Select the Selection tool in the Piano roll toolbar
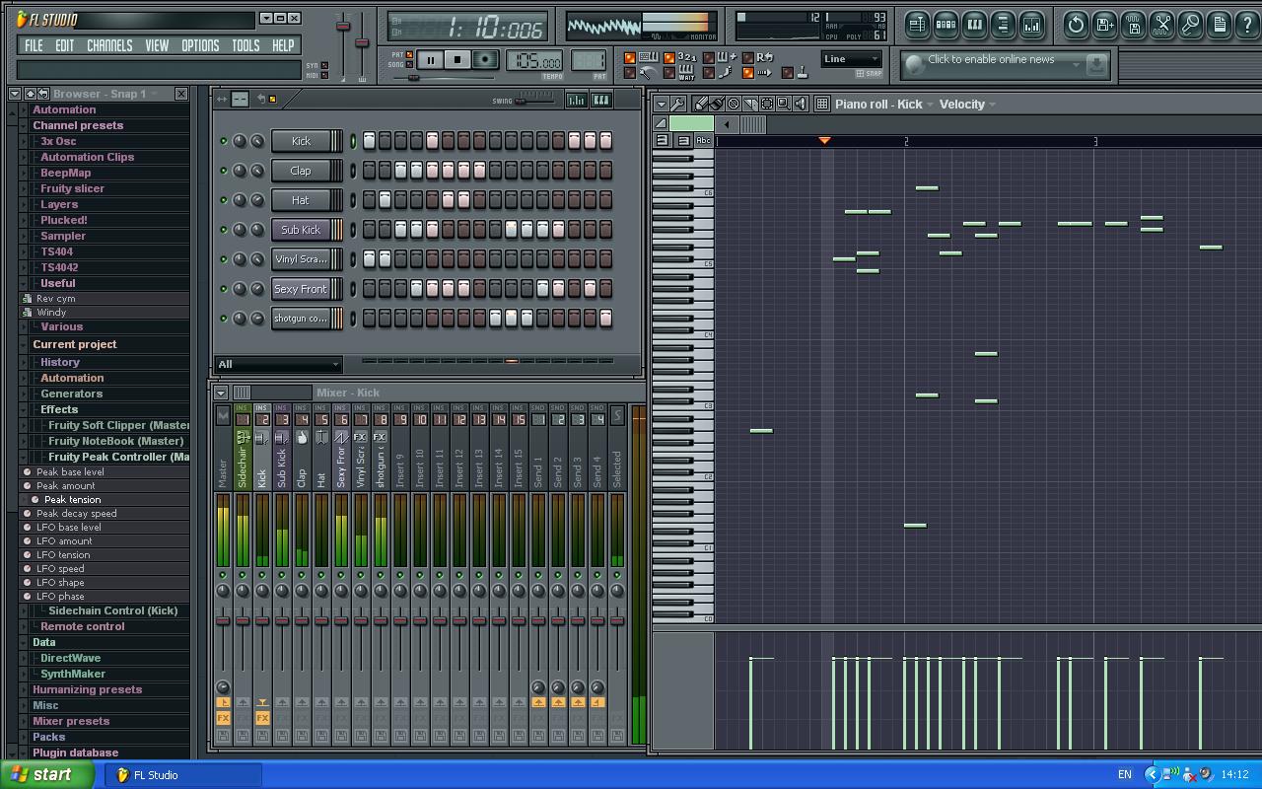This screenshot has height=789, width=1262. click(x=767, y=104)
